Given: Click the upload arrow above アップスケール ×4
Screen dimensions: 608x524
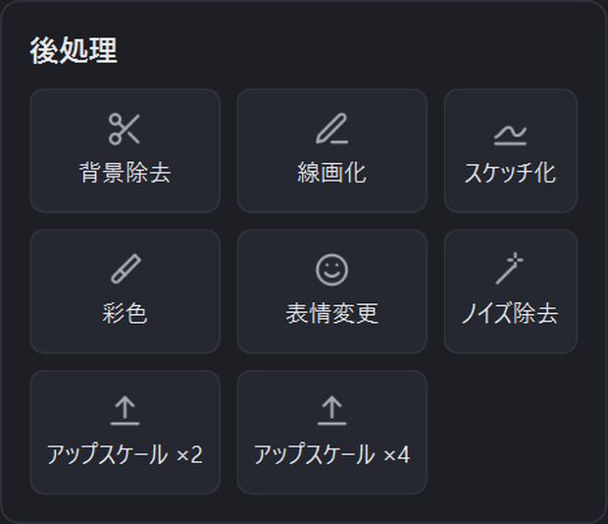Looking at the screenshot, I should 331,410.
